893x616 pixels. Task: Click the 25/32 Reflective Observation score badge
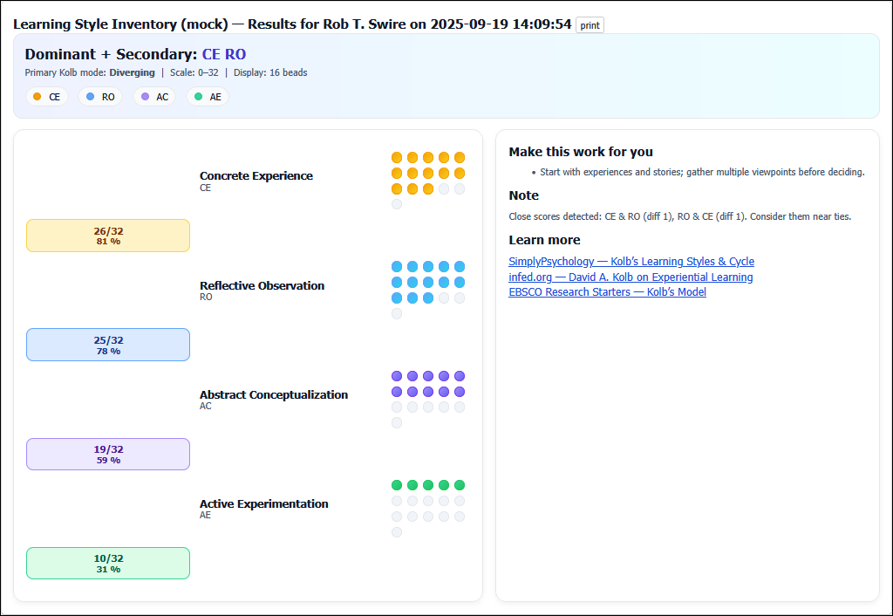coord(108,345)
